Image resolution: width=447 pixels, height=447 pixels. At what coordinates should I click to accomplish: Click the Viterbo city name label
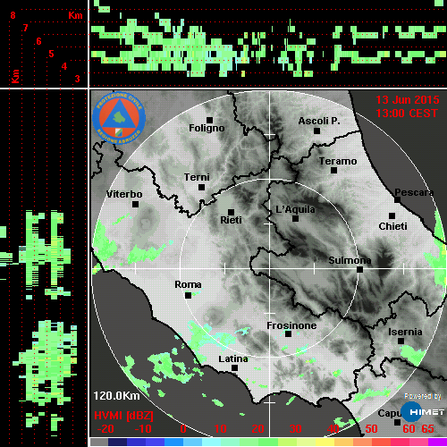click(124, 194)
